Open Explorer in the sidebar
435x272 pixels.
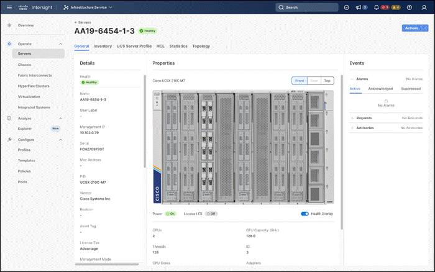point(25,129)
